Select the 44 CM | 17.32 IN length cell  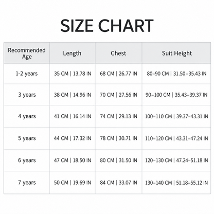click(x=73, y=138)
